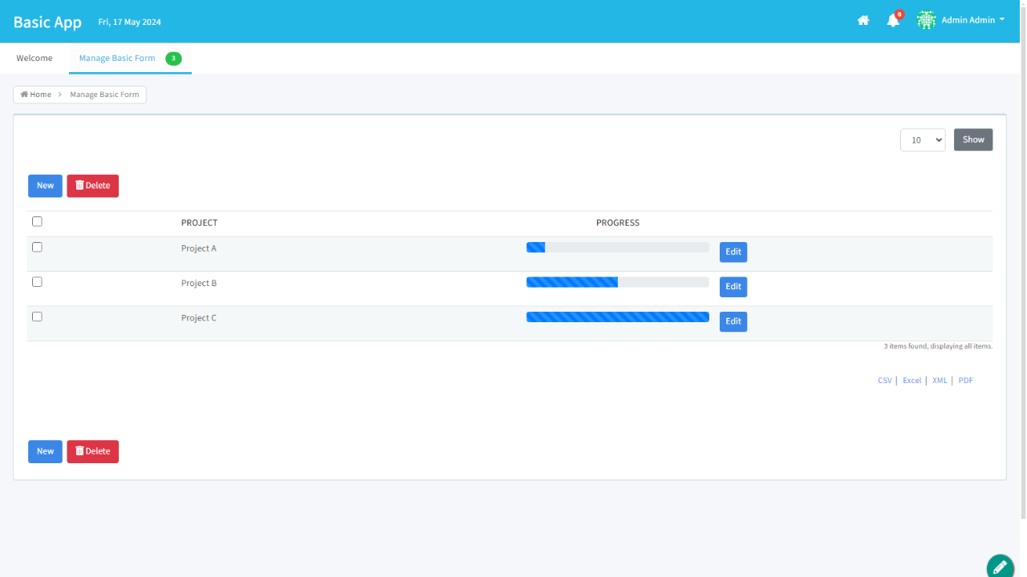Edit the Project B row
This screenshot has width=1027, height=577.
point(733,287)
